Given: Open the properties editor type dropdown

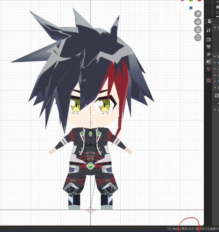Looking at the screenshot, I should click(211, 21).
